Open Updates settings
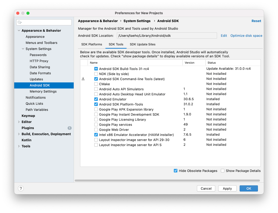 coord(36,79)
